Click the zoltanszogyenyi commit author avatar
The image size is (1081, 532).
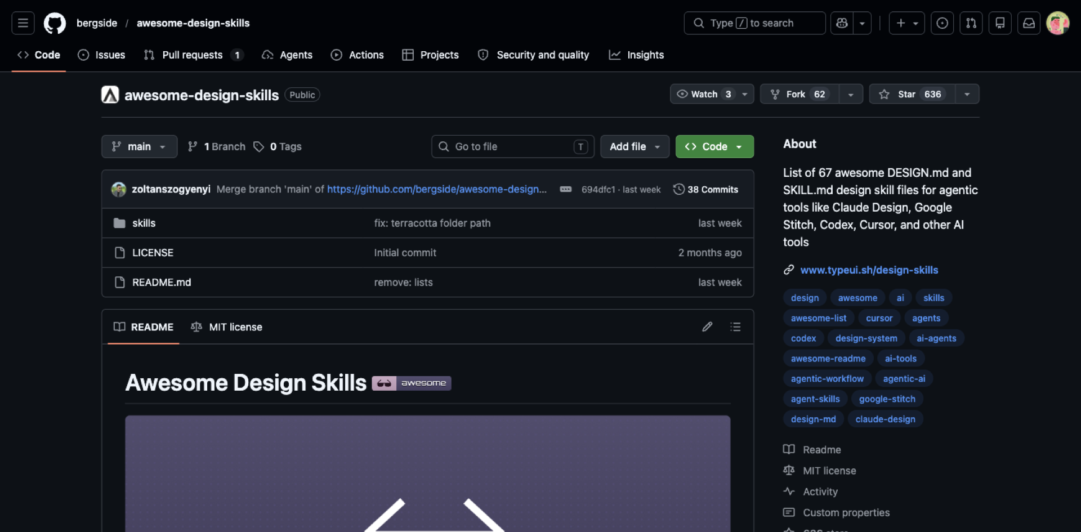tap(118, 189)
